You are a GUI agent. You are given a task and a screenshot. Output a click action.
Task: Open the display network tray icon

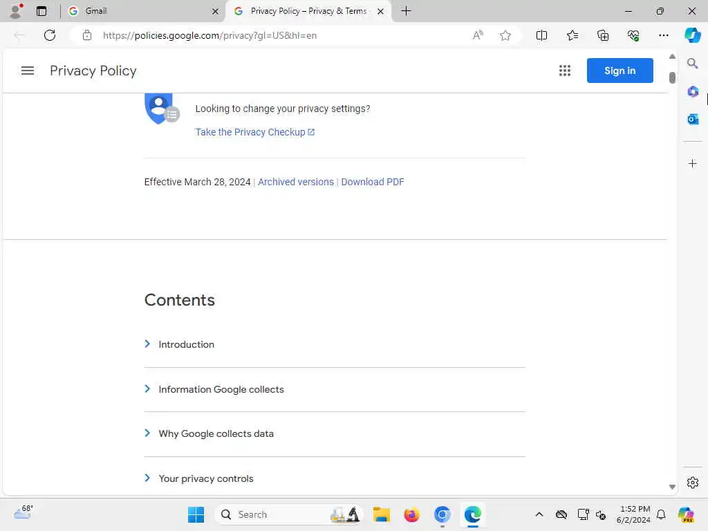[x=583, y=514]
